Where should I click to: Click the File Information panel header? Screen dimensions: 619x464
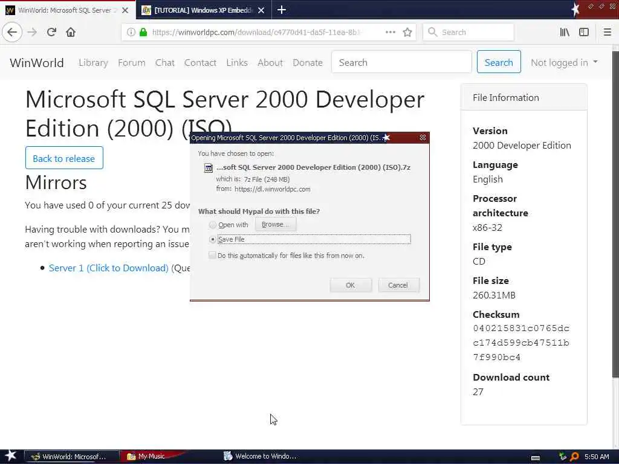[524, 97]
